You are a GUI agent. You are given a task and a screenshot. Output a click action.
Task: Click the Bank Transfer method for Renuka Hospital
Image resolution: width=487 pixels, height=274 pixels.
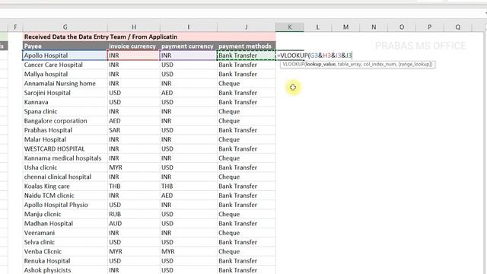click(246, 260)
